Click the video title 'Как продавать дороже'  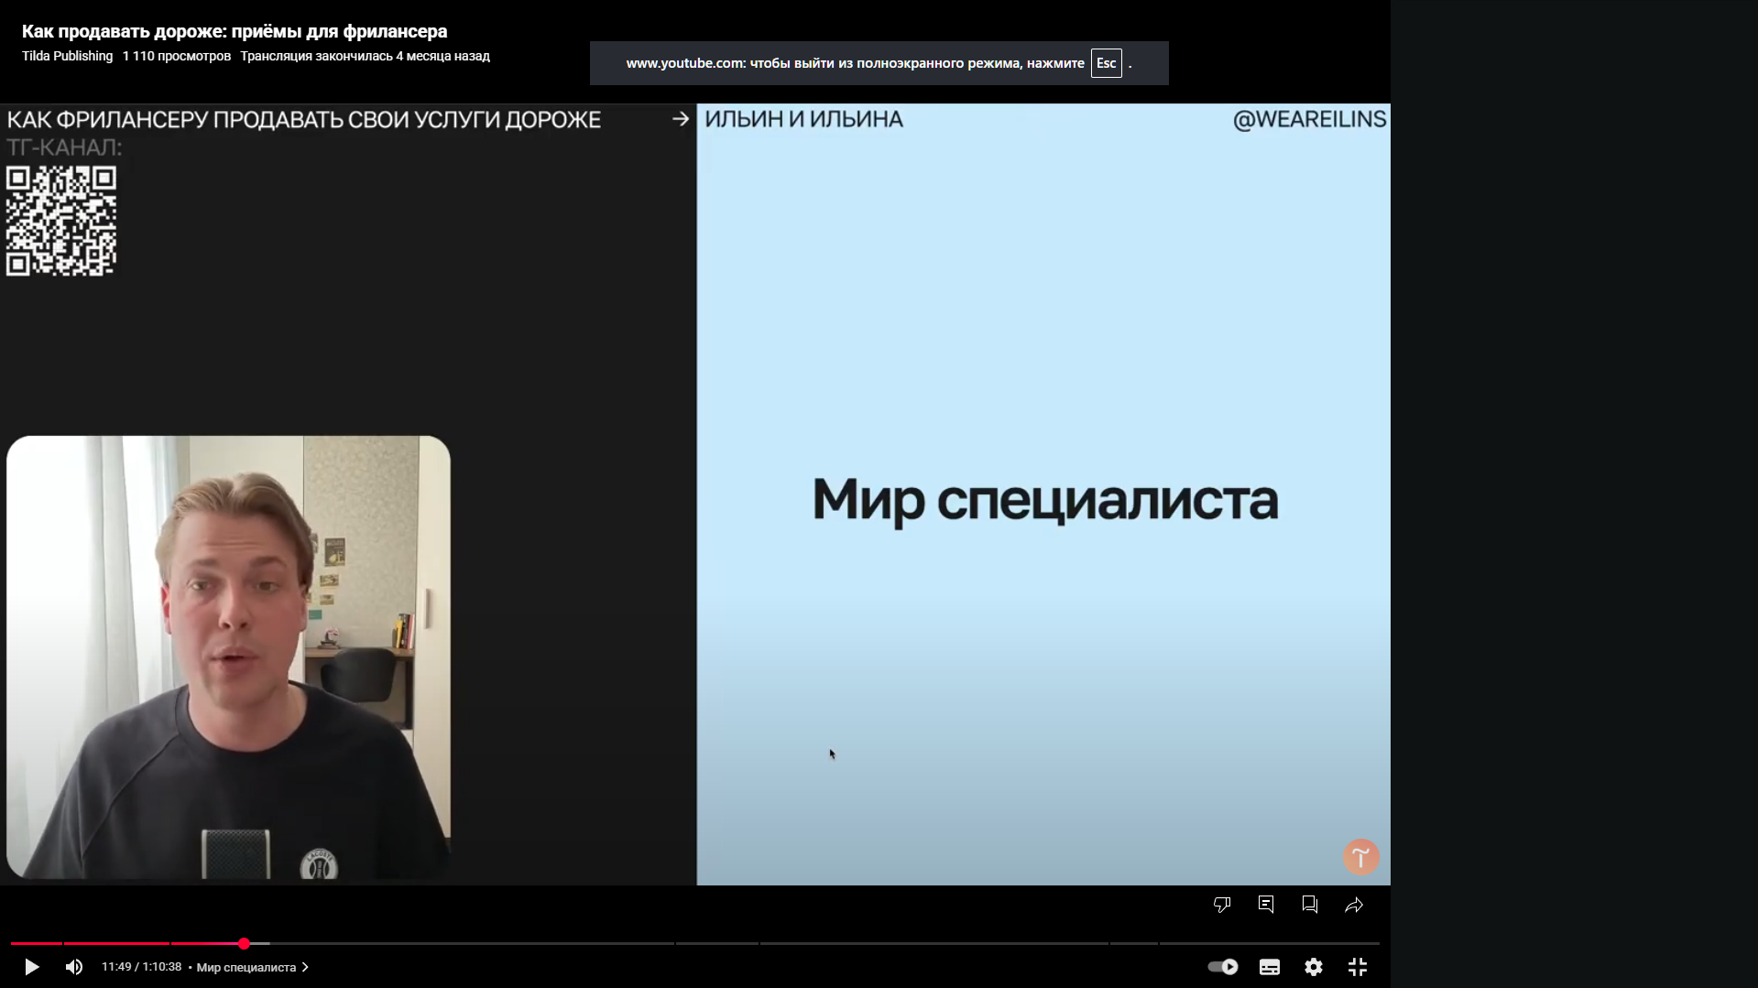[235, 31]
